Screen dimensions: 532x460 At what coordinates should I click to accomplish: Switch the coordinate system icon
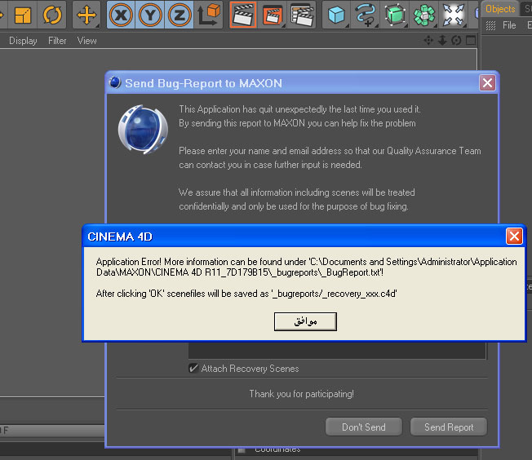click(208, 15)
